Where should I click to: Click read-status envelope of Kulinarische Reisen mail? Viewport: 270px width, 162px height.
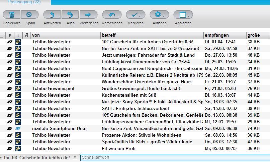click(x=10, y=75)
